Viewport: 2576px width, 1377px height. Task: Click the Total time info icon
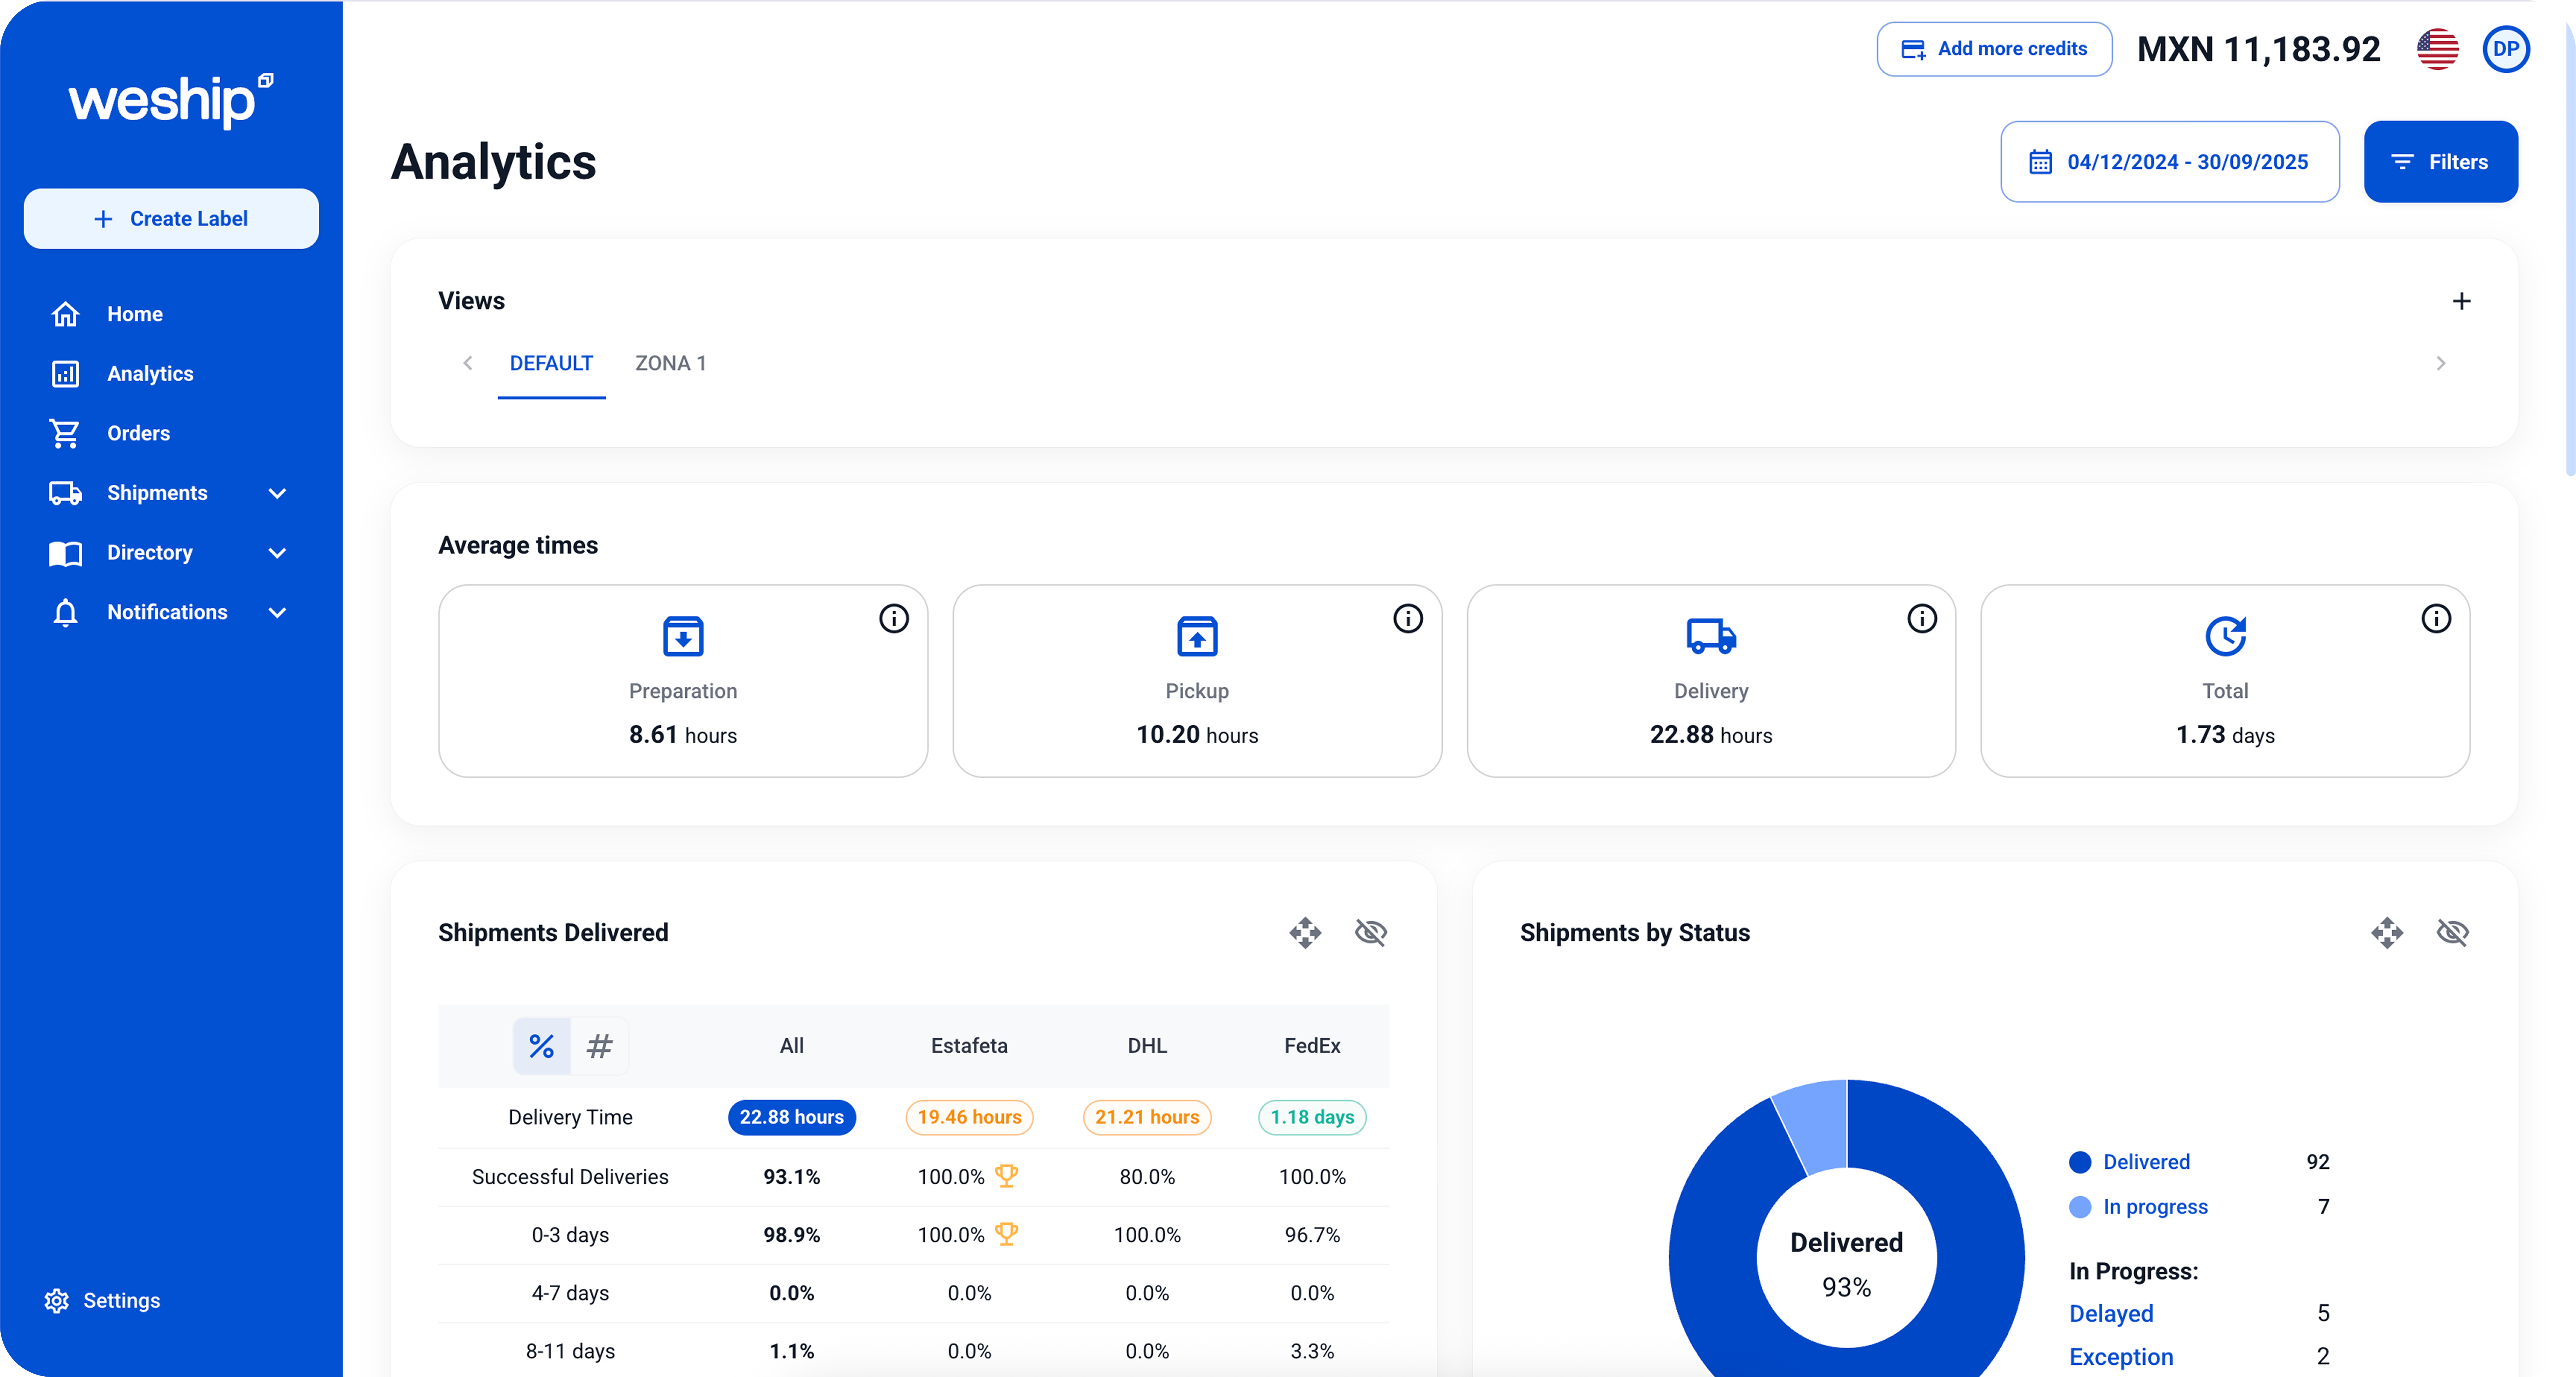coord(2435,619)
